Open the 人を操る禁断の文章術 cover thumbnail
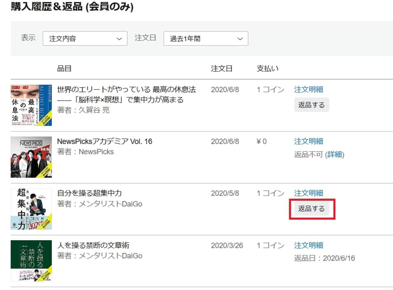 [x=31, y=261]
